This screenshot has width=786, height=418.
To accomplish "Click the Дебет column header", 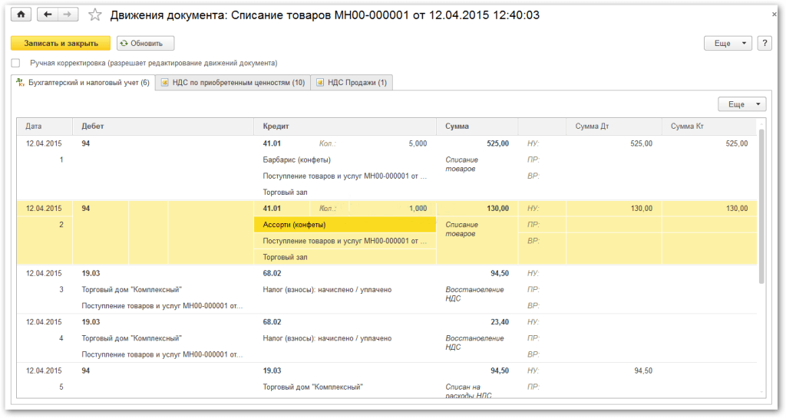I will pyautogui.click(x=92, y=126).
